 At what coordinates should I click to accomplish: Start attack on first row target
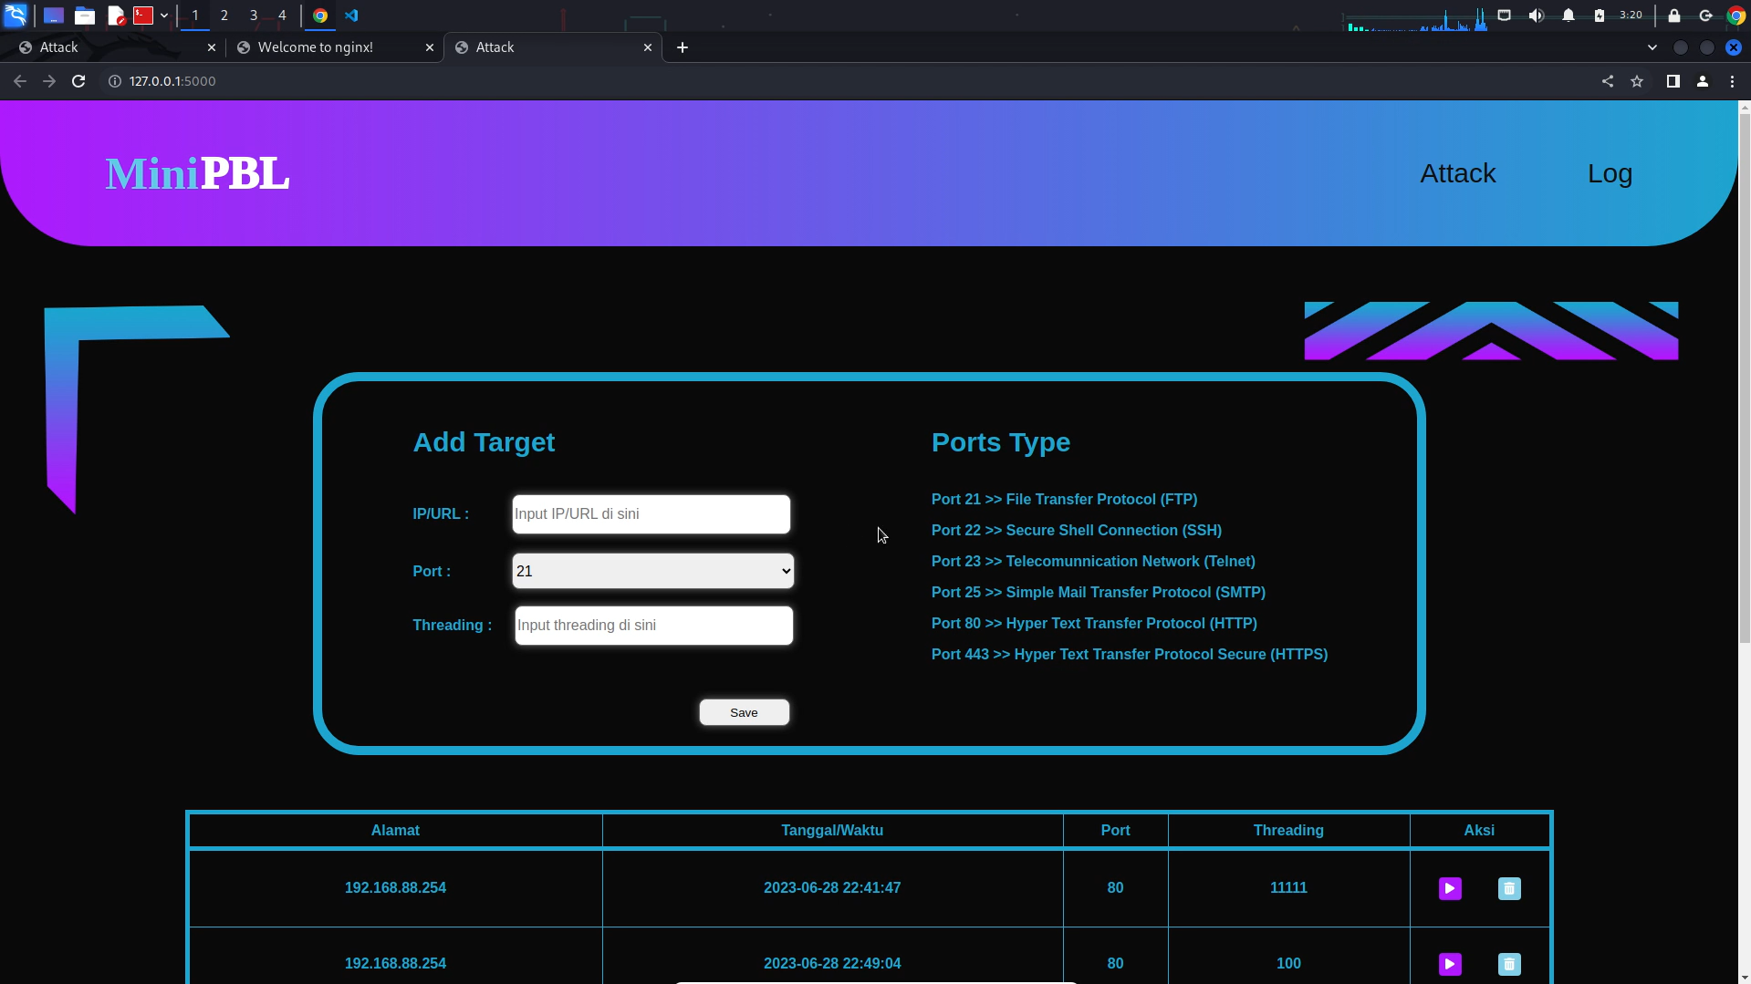point(1450,888)
